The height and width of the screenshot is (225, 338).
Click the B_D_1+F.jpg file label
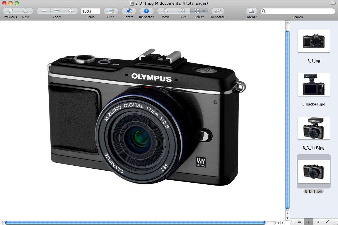(x=314, y=148)
